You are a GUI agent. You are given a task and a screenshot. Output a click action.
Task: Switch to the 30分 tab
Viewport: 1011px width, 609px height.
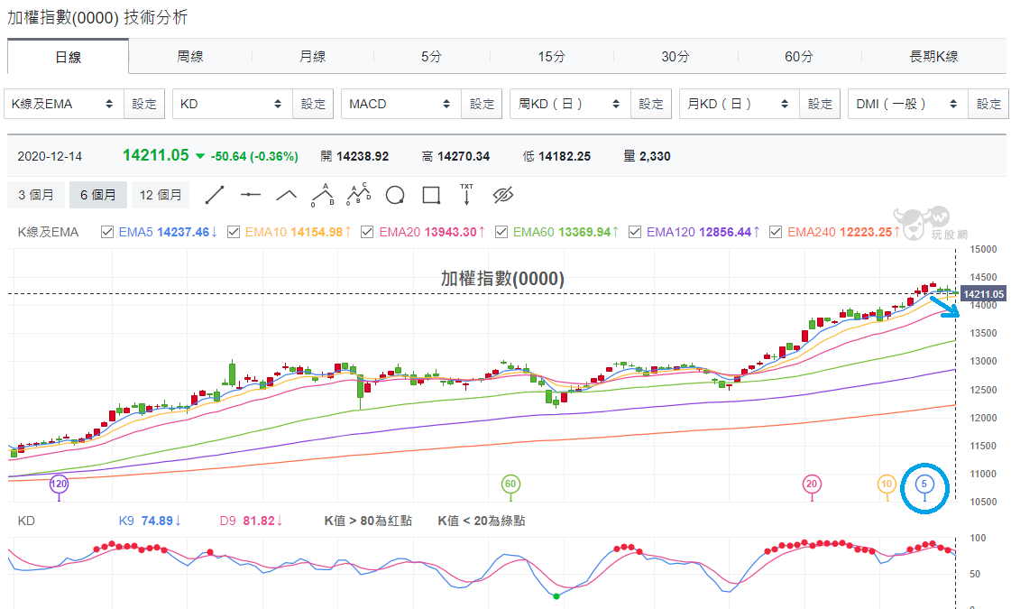coord(676,57)
